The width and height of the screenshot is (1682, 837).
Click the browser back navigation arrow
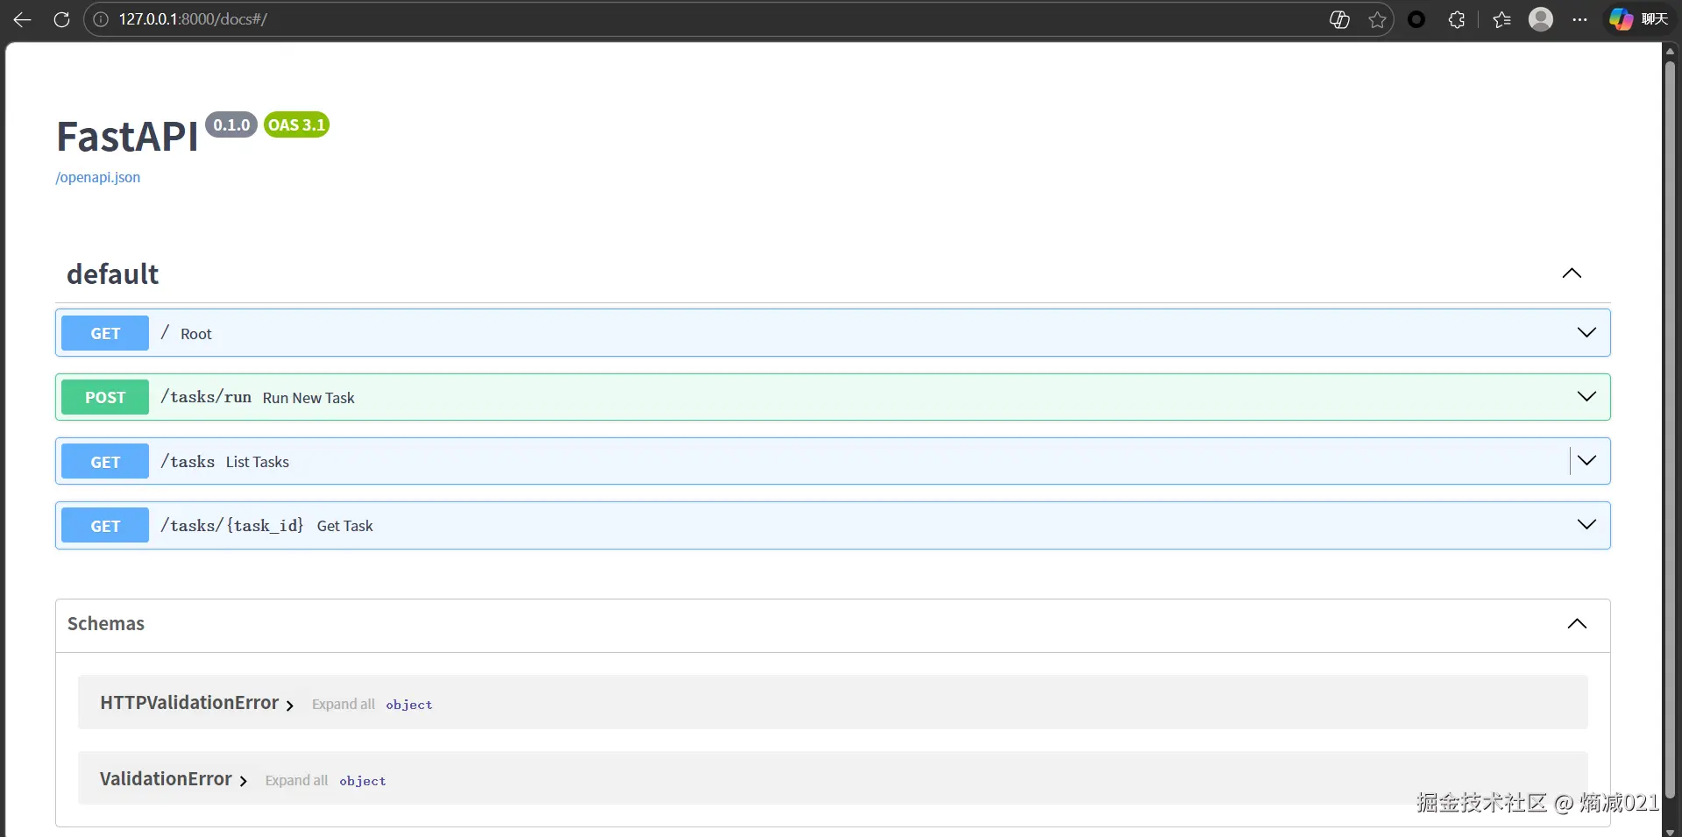(22, 19)
